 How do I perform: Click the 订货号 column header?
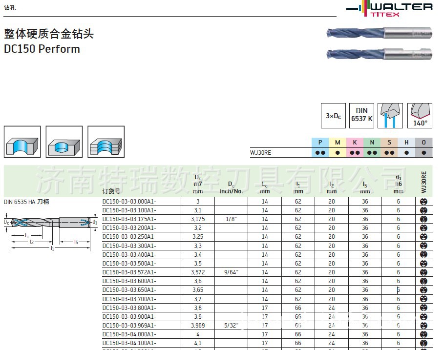pos(111,191)
